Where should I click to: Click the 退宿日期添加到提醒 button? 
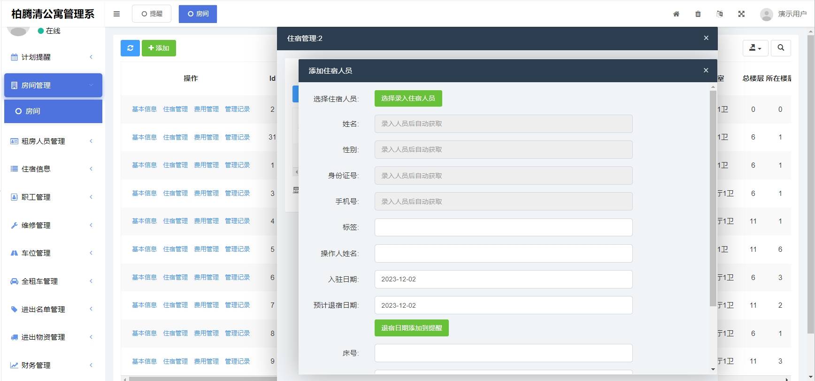(411, 328)
